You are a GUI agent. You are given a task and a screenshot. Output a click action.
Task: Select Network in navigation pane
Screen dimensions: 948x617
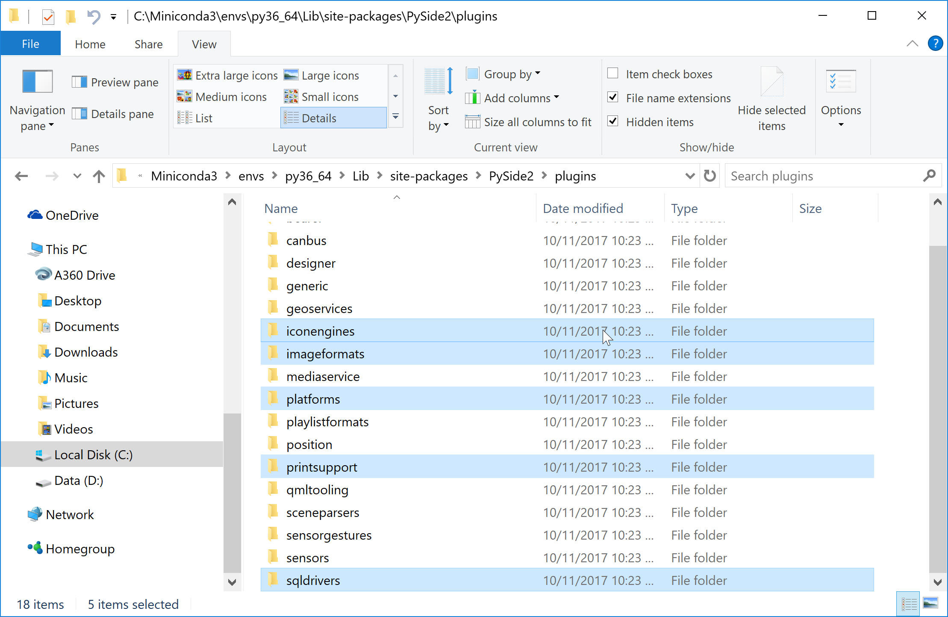pyautogui.click(x=61, y=514)
